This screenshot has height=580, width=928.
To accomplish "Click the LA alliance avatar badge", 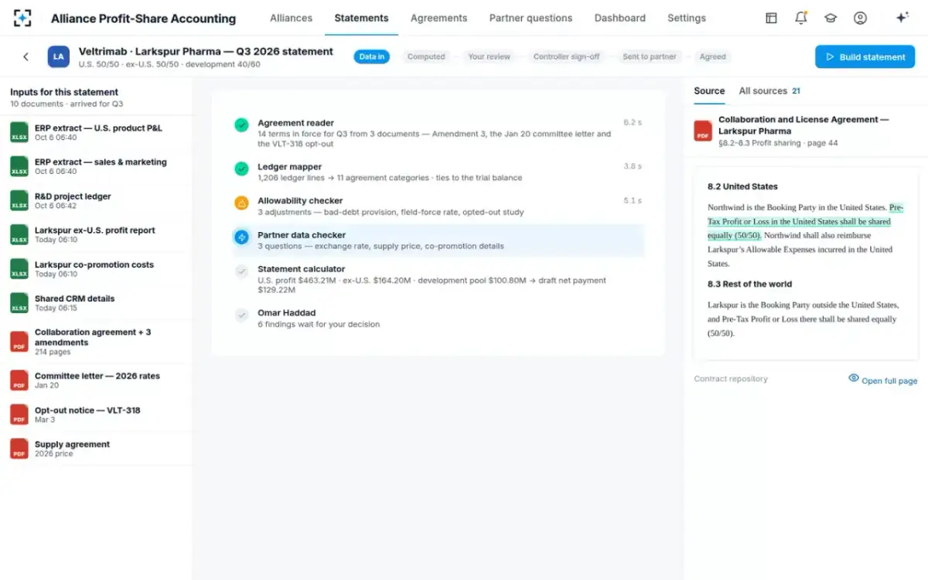I will 58,56.
